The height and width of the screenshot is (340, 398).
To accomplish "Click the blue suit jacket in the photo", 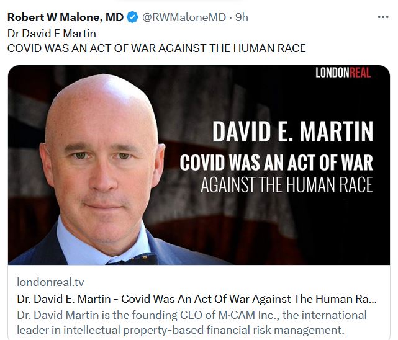I will point(33,250).
